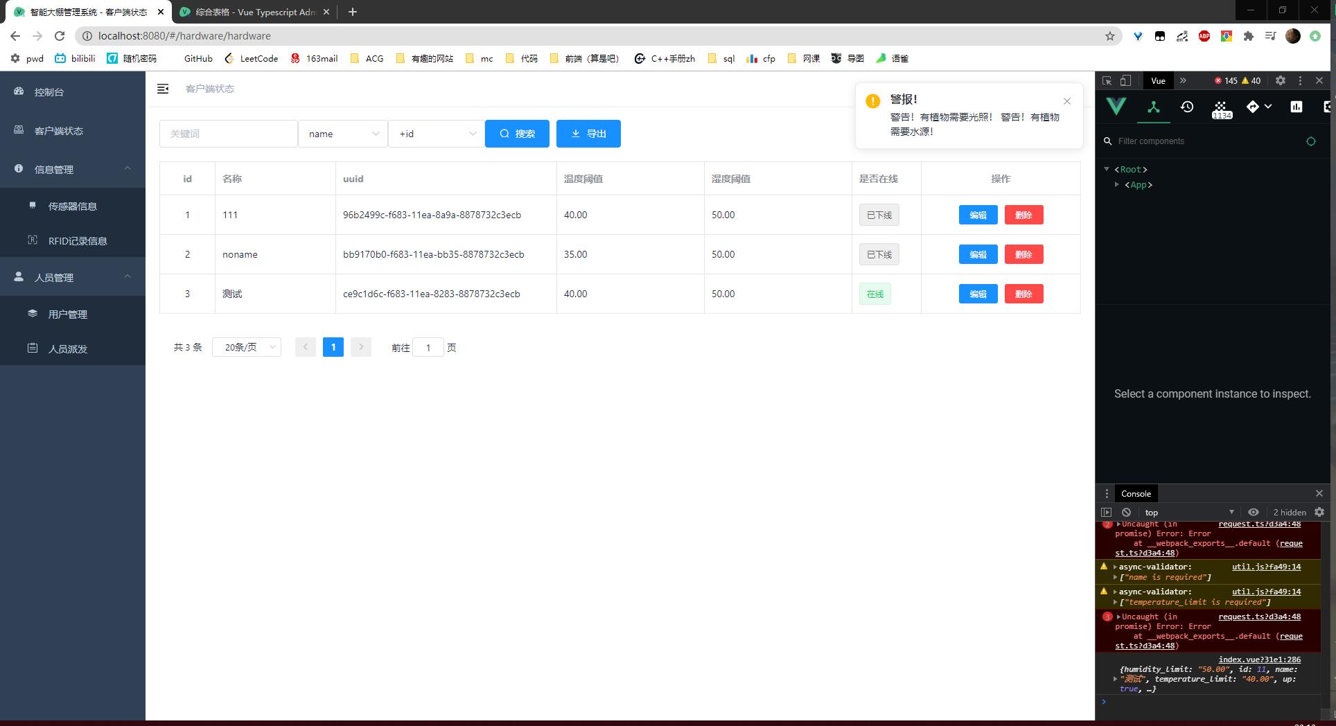Click select component in page target icon

pos(1311,141)
